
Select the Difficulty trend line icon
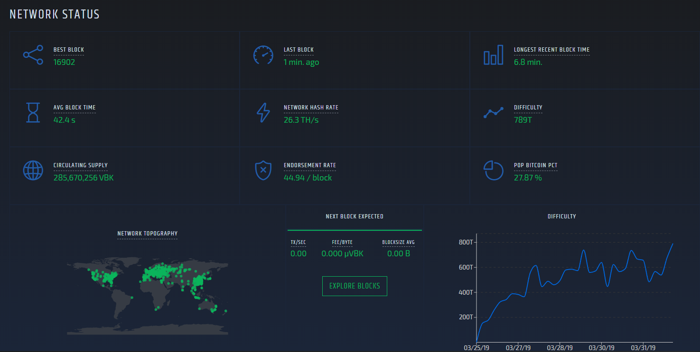point(493,113)
